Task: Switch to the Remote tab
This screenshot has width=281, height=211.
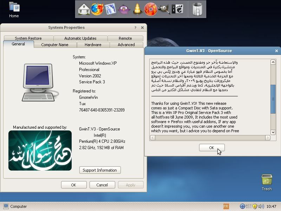Action: click(x=125, y=38)
